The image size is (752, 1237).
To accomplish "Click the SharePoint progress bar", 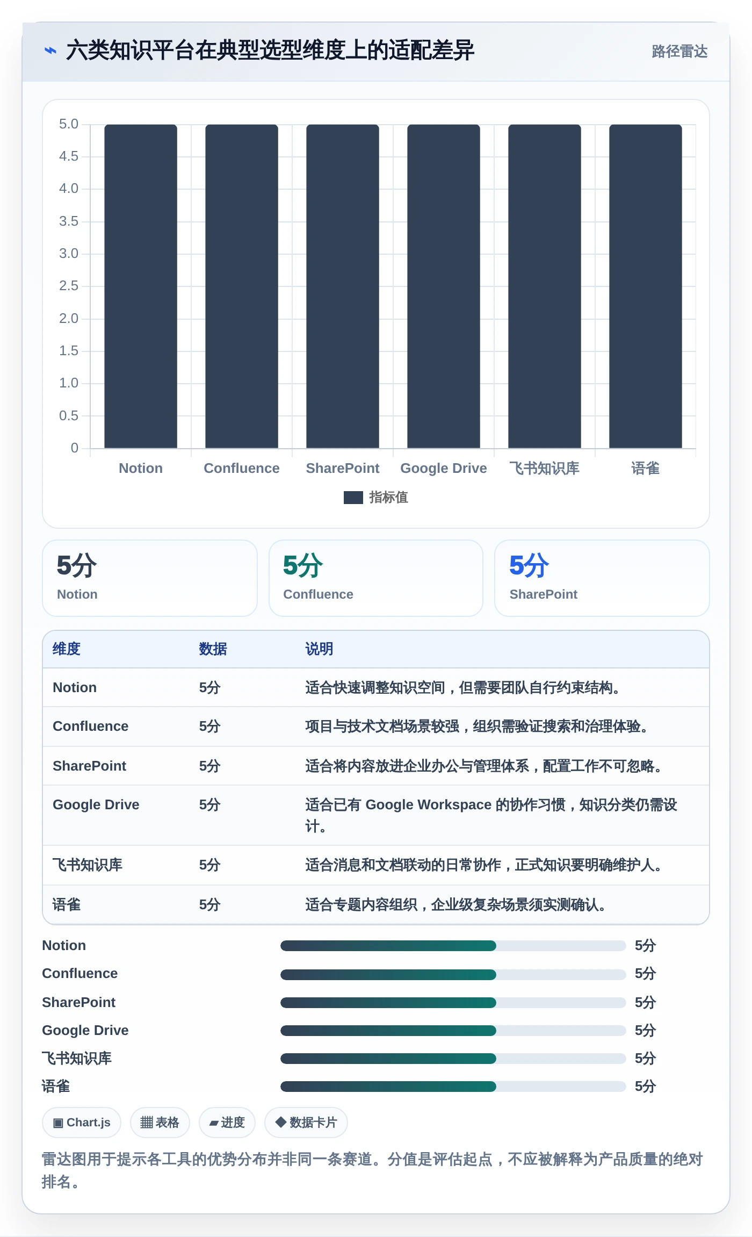I will tap(453, 1002).
